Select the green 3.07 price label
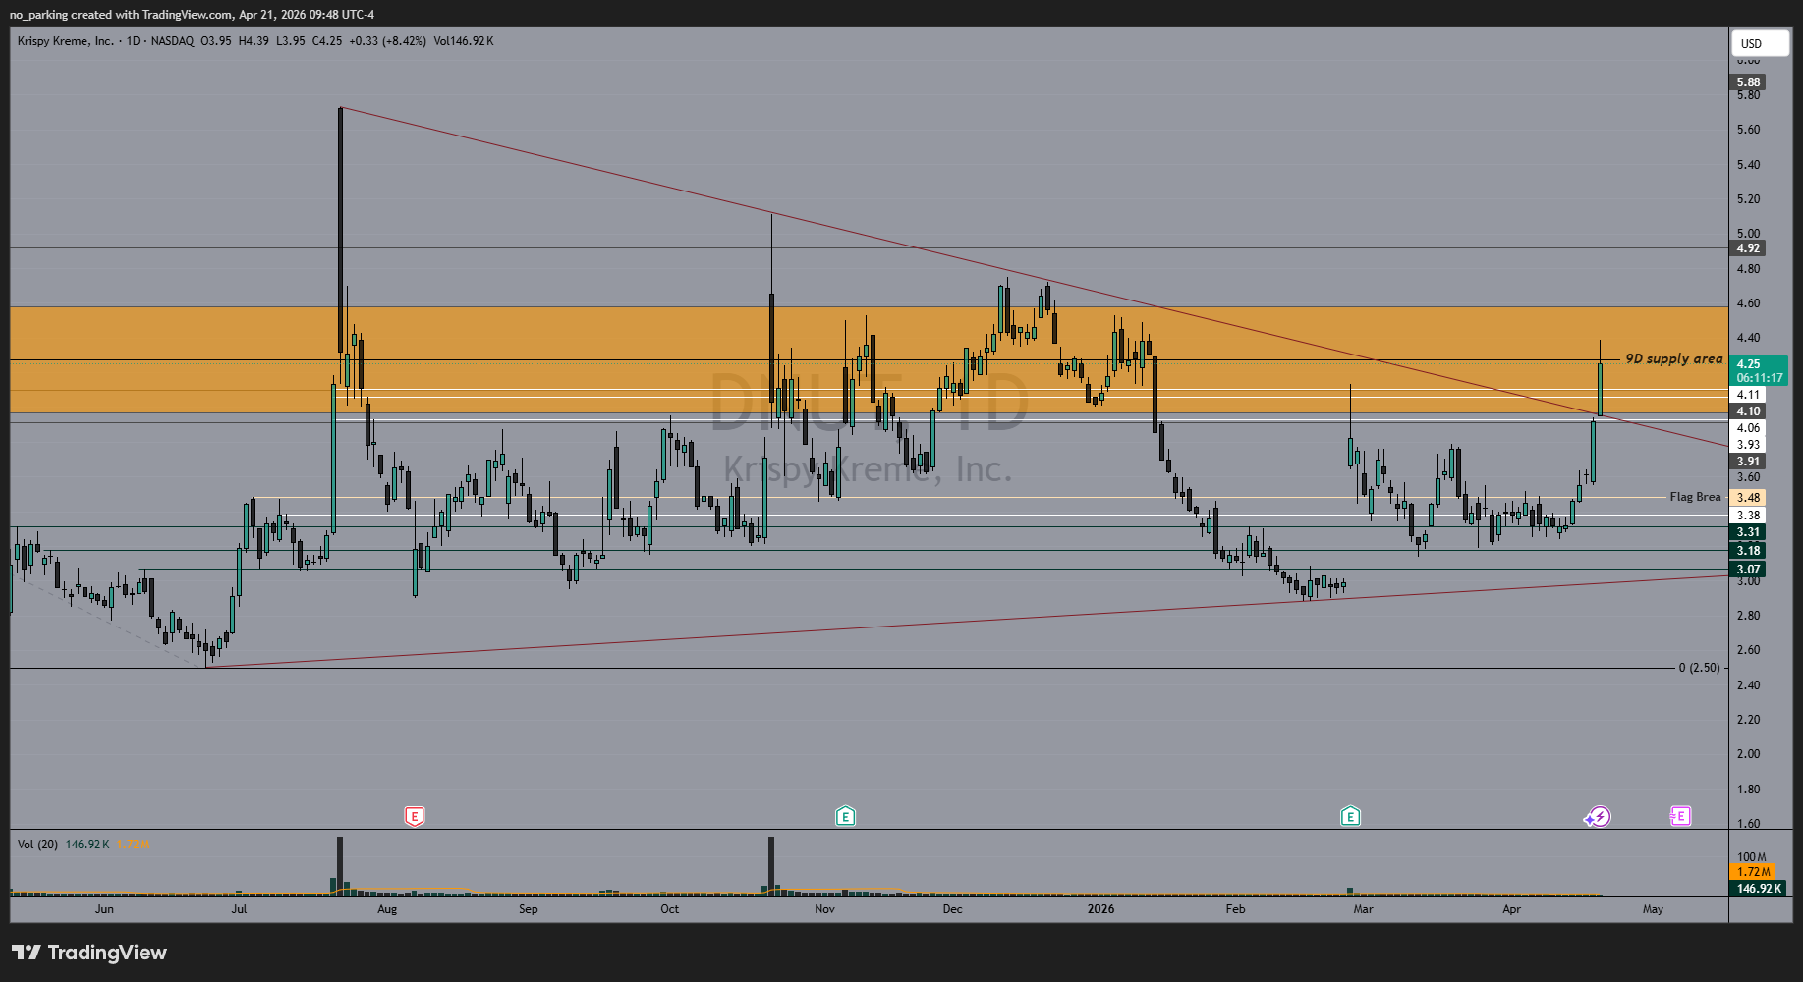The height and width of the screenshot is (982, 1803). pos(1749,570)
